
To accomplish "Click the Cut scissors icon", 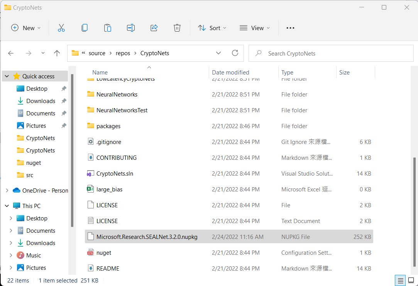I will click(x=61, y=28).
